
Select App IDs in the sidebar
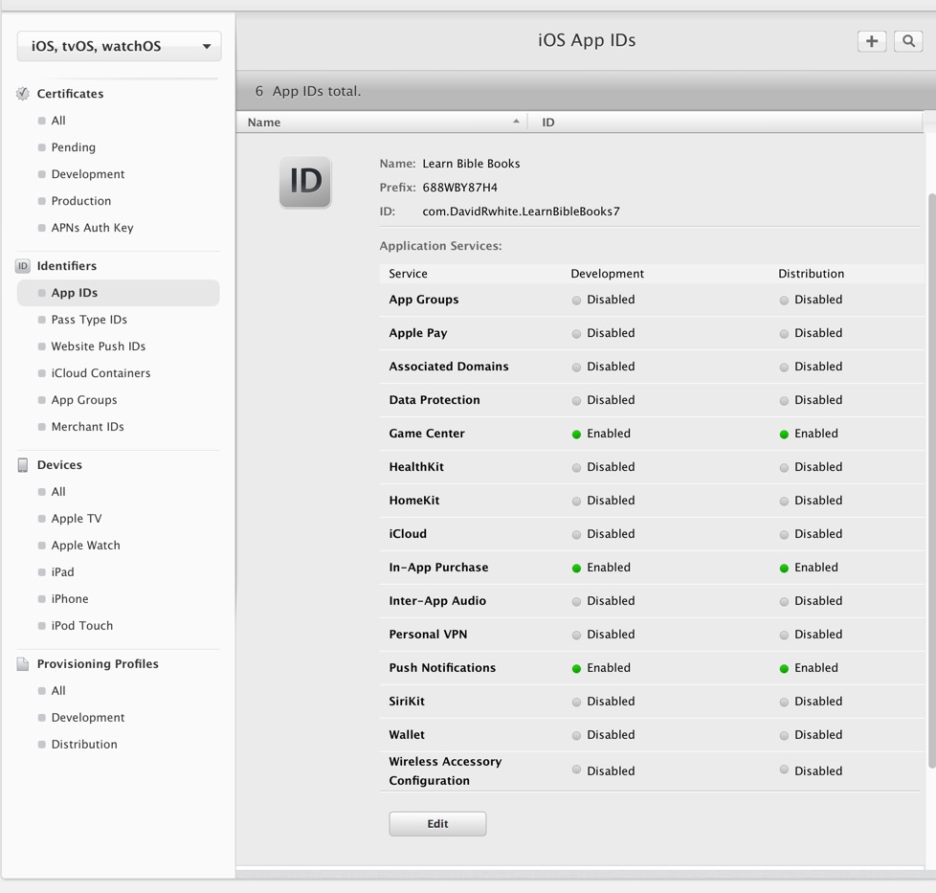click(x=75, y=293)
